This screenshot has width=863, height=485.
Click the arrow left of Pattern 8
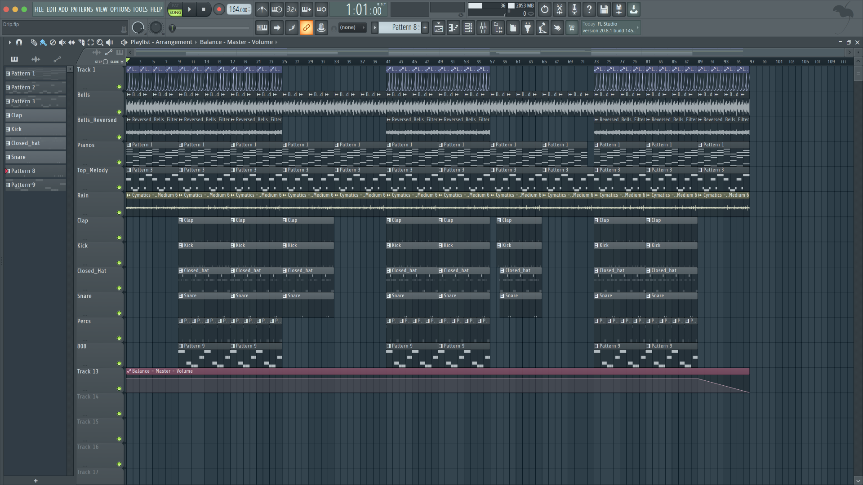tap(374, 28)
